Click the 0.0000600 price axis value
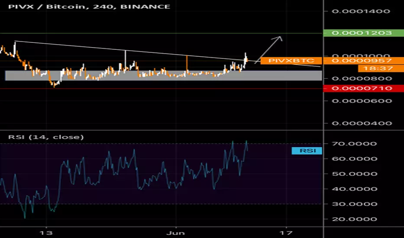This screenshot has height=238, width=404. coord(362,101)
